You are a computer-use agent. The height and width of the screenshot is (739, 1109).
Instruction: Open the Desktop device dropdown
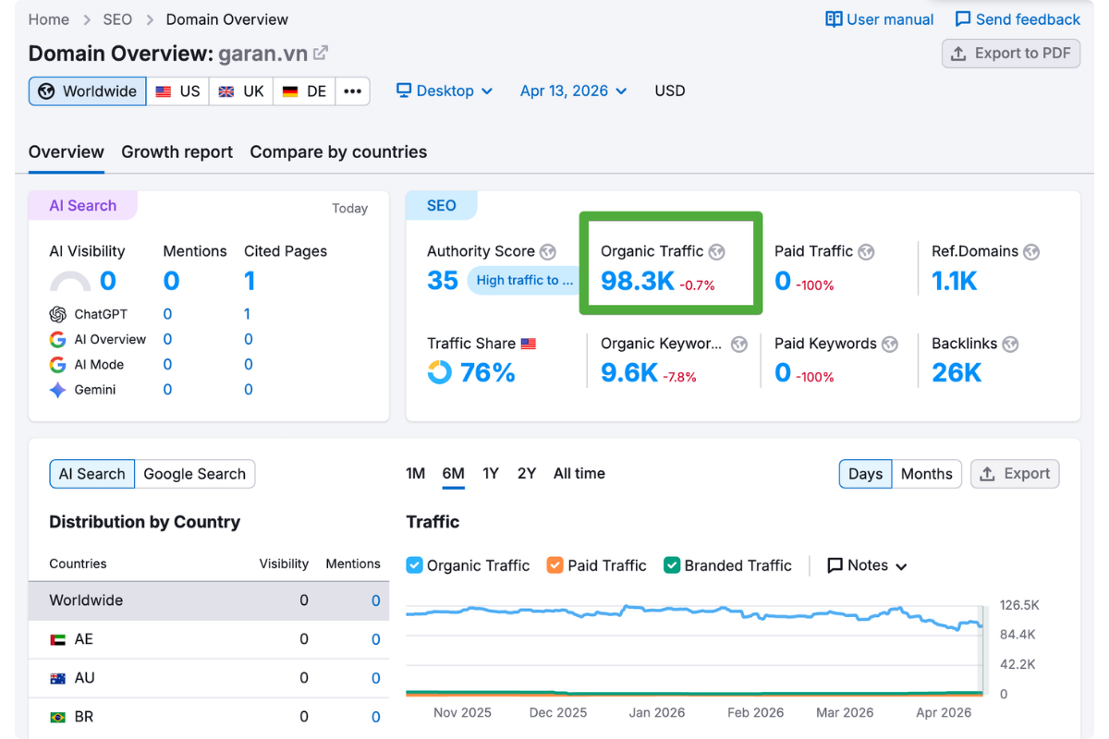pyautogui.click(x=445, y=91)
